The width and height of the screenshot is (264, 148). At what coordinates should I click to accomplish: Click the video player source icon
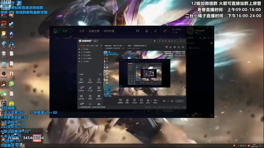[141, 101]
